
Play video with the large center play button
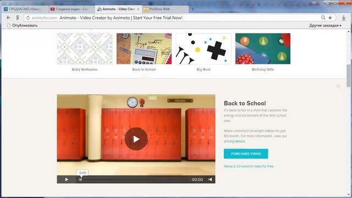[x=136, y=139]
